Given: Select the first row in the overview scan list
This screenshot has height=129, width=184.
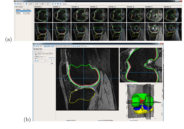Looking at the screenshot, I should pyautogui.click(x=24, y=9).
